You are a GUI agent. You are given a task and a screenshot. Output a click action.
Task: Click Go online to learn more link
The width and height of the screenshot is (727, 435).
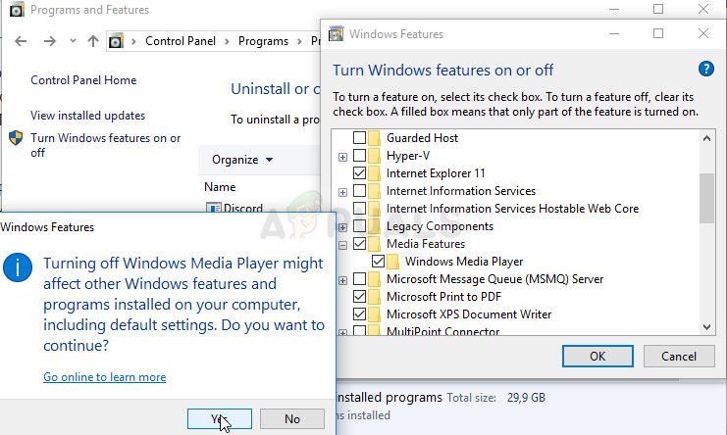pos(104,377)
